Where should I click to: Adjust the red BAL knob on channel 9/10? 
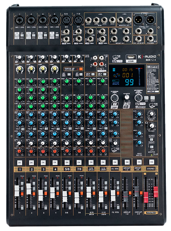(x=91, y=151)
